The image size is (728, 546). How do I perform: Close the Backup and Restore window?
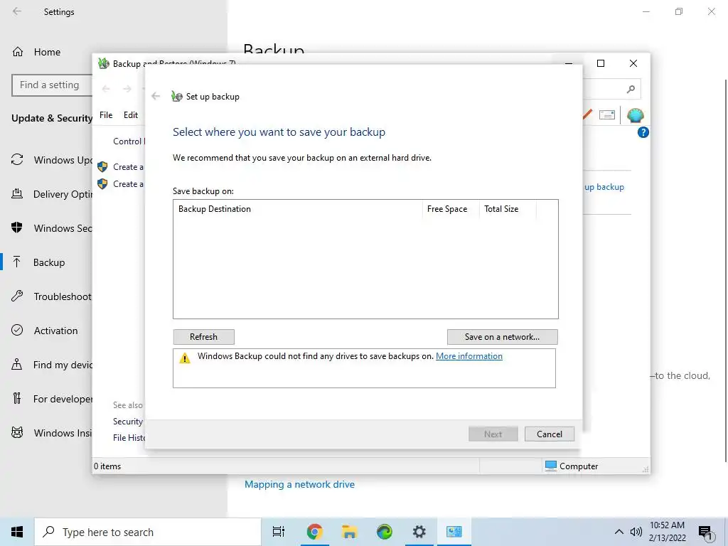click(x=633, y=63)
